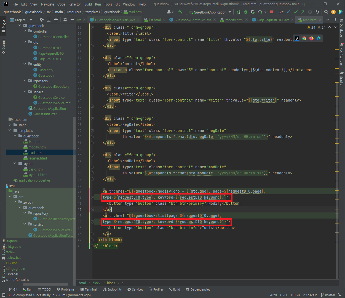The height and width of the screenshot is (298, 345).
Task: Jump to next highlighted error arrow
Action: 335,27
